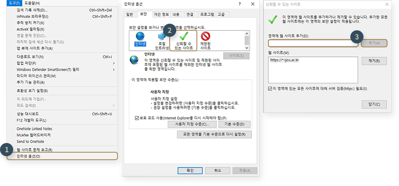This screenshot has height=186, width=399.
Task: Select the Restricted Sites zone icon
Action: [x=205, y=40]
